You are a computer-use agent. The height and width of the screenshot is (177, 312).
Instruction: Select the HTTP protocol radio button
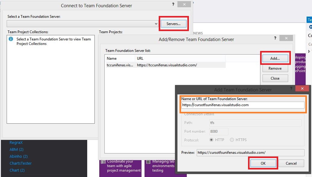(211, 140)
